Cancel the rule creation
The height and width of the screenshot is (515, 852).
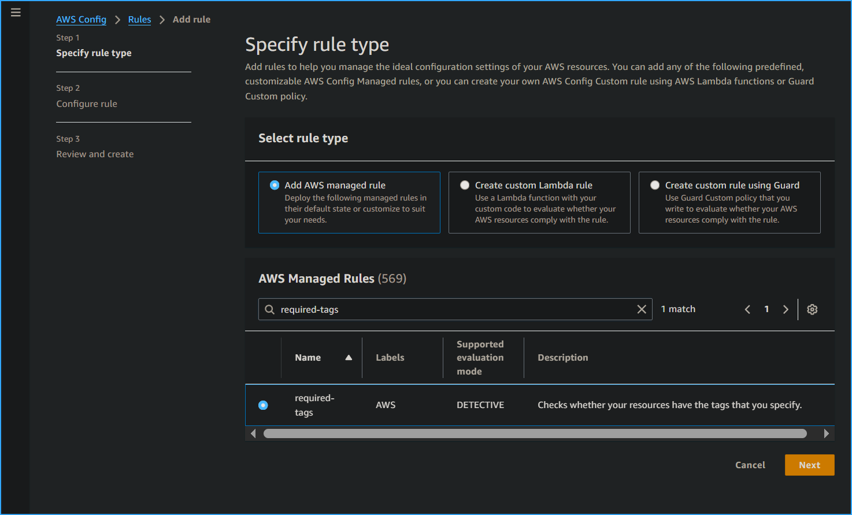point(750,465)
